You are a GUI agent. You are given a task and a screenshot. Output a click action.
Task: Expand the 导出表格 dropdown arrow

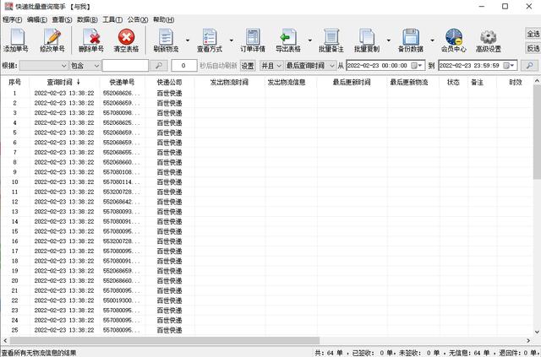310,41
